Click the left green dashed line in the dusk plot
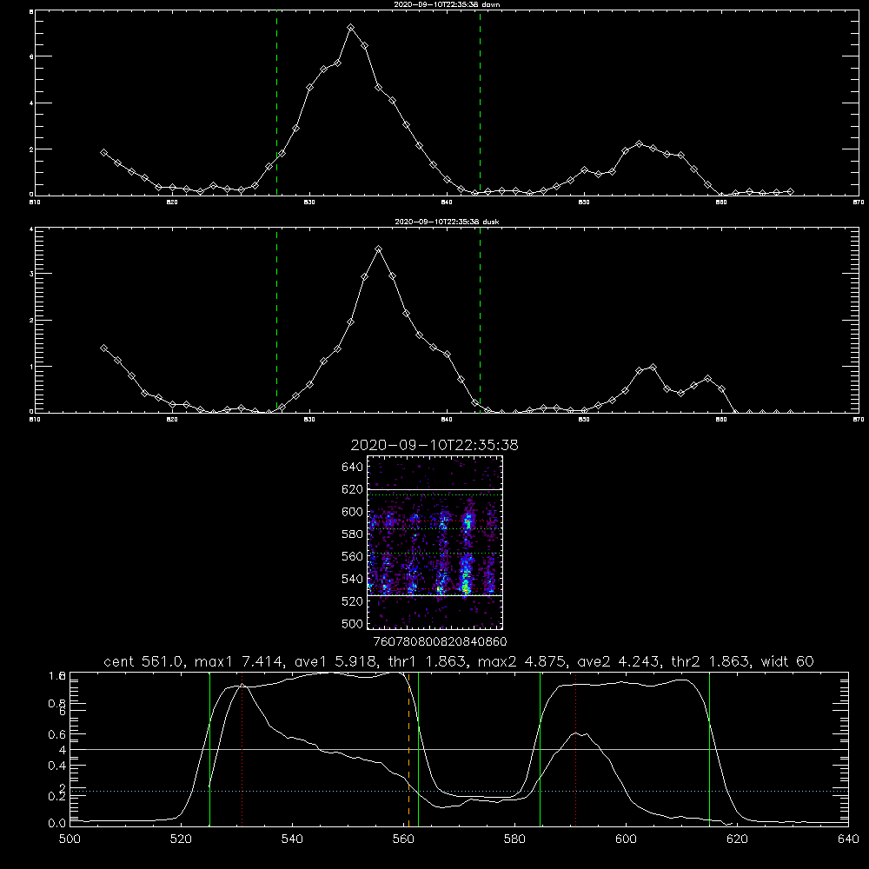Screen dimensions: 869x869 tap(276, 321)
